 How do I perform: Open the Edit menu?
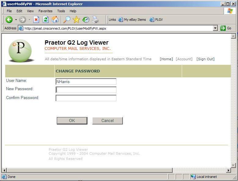19,11
